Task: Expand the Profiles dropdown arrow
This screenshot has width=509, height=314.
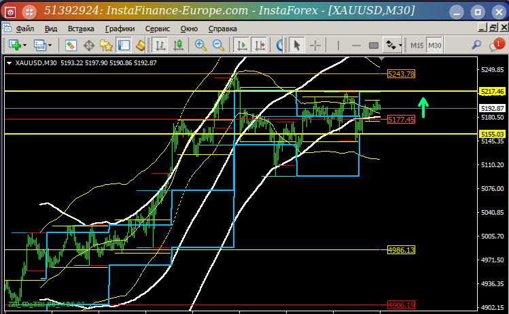Action: [x=50, y=45]
